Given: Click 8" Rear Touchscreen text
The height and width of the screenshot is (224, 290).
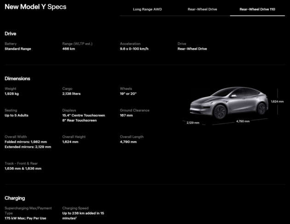Looking at the screenshot, I should pos(80,121).
